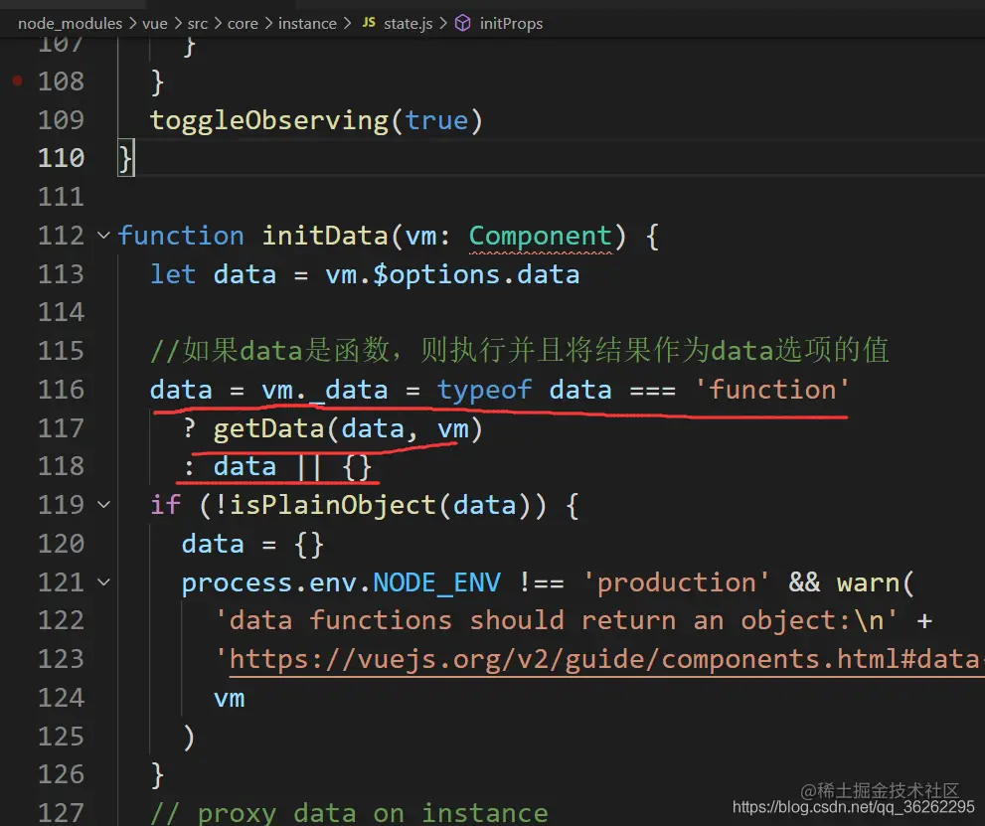Remove the breakpoint dot on line 108

tap(18, 80)
